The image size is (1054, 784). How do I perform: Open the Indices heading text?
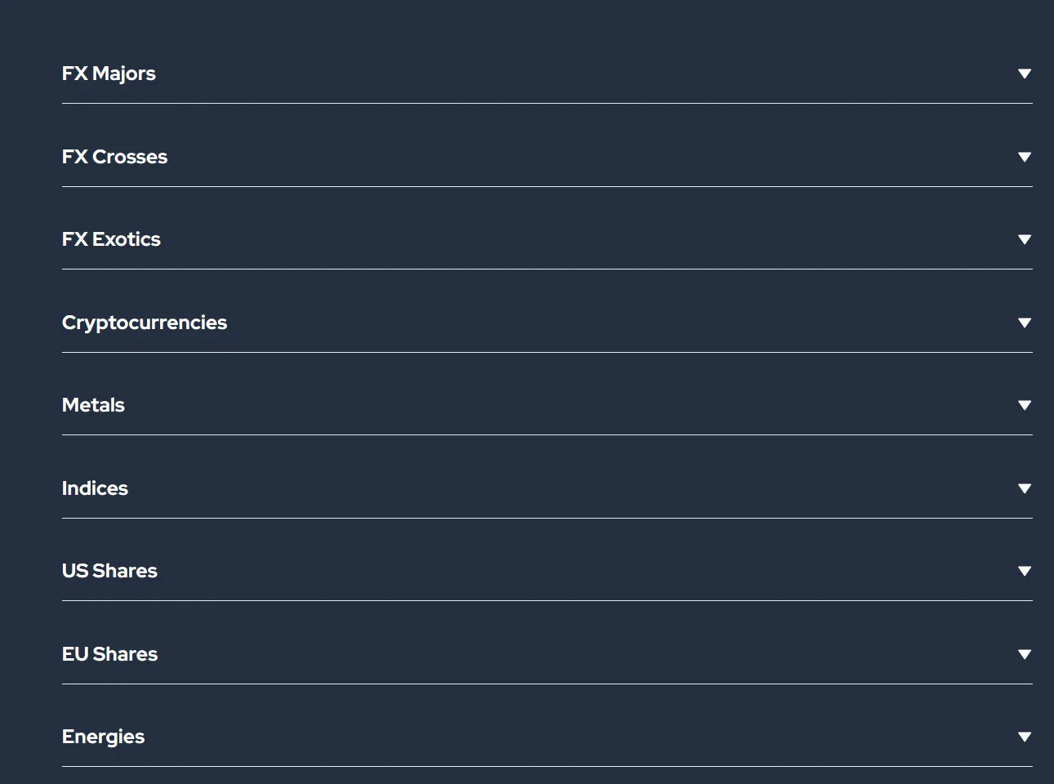coord(95,488)
